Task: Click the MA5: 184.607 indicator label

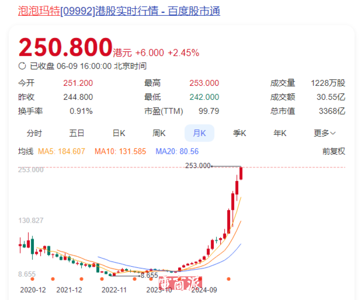Action: tap(61, 151)
